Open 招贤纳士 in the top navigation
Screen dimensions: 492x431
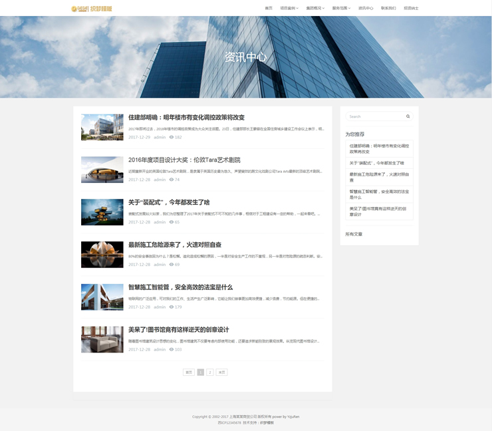coord(411,9)
